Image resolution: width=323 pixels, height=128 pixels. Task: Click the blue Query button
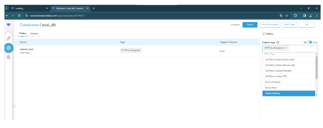250,25
